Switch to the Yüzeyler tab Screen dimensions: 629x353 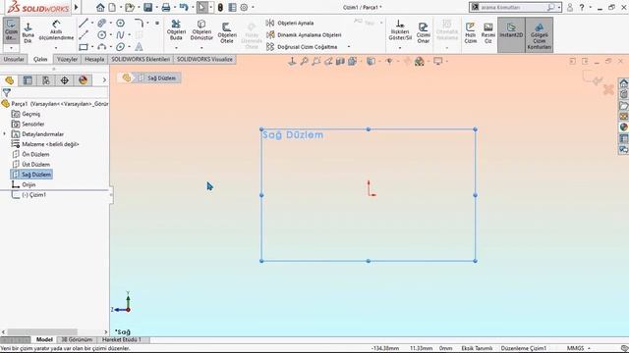(67, 59)
